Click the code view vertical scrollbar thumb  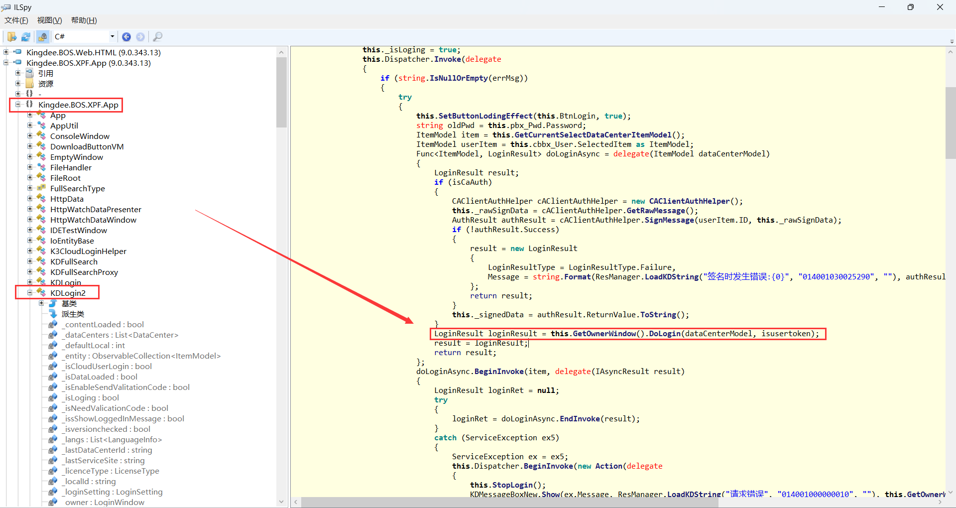951,123
